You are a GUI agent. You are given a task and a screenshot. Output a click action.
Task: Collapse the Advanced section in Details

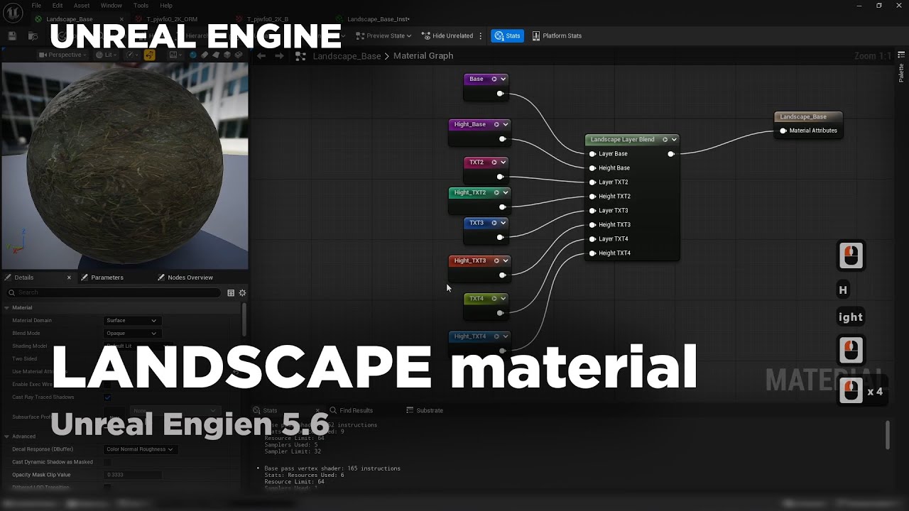(6, 436)
